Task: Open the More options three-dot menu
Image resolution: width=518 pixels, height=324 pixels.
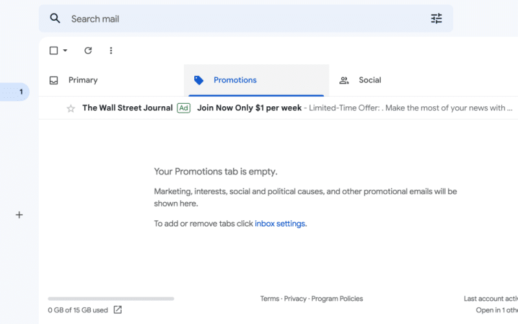Action: click(x=111, y=51)
